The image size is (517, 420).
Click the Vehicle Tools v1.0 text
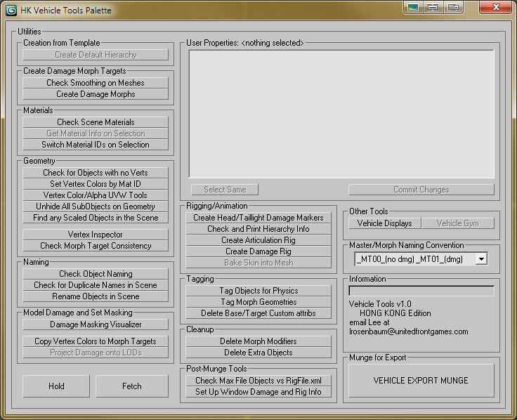[380, 304]
